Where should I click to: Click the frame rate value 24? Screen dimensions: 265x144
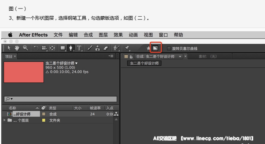(x=93, y=114)
